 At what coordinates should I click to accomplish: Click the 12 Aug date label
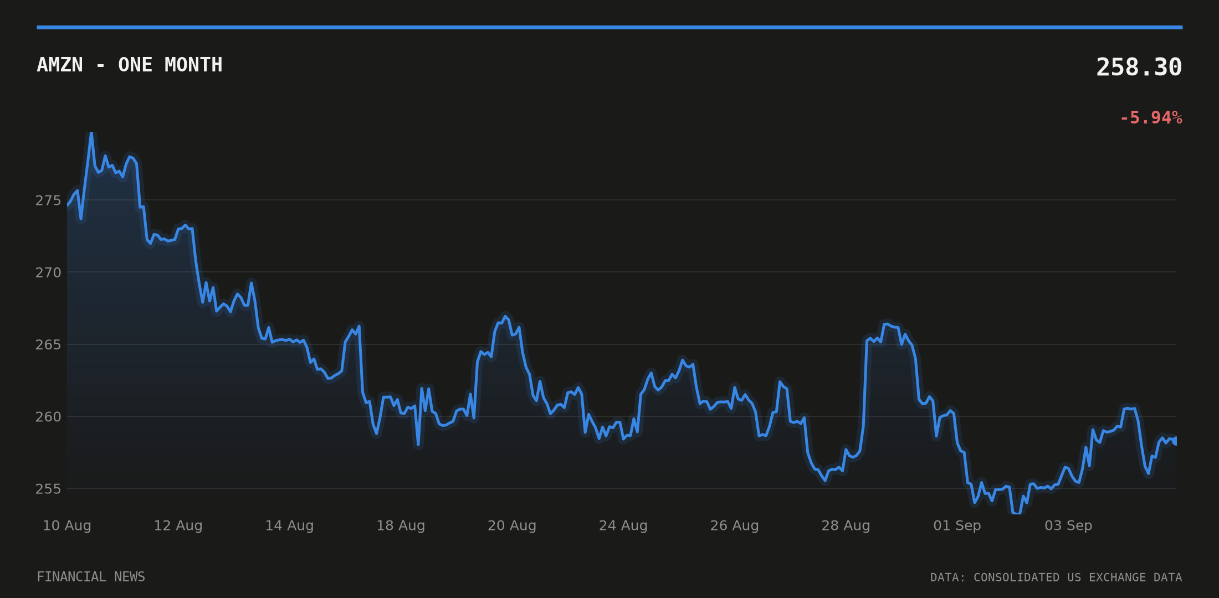click(178, 525)
